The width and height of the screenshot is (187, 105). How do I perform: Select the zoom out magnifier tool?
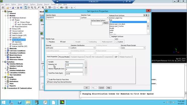[x=35, y=8]
